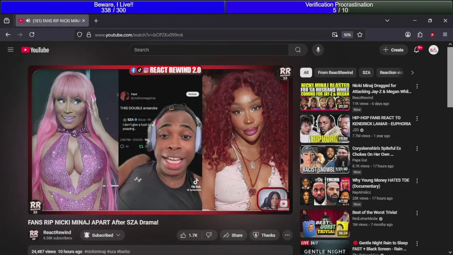The height and width of the screenshot is (255, 453).
Task: Select the Reaction videos filter chip
Action: 391,73
